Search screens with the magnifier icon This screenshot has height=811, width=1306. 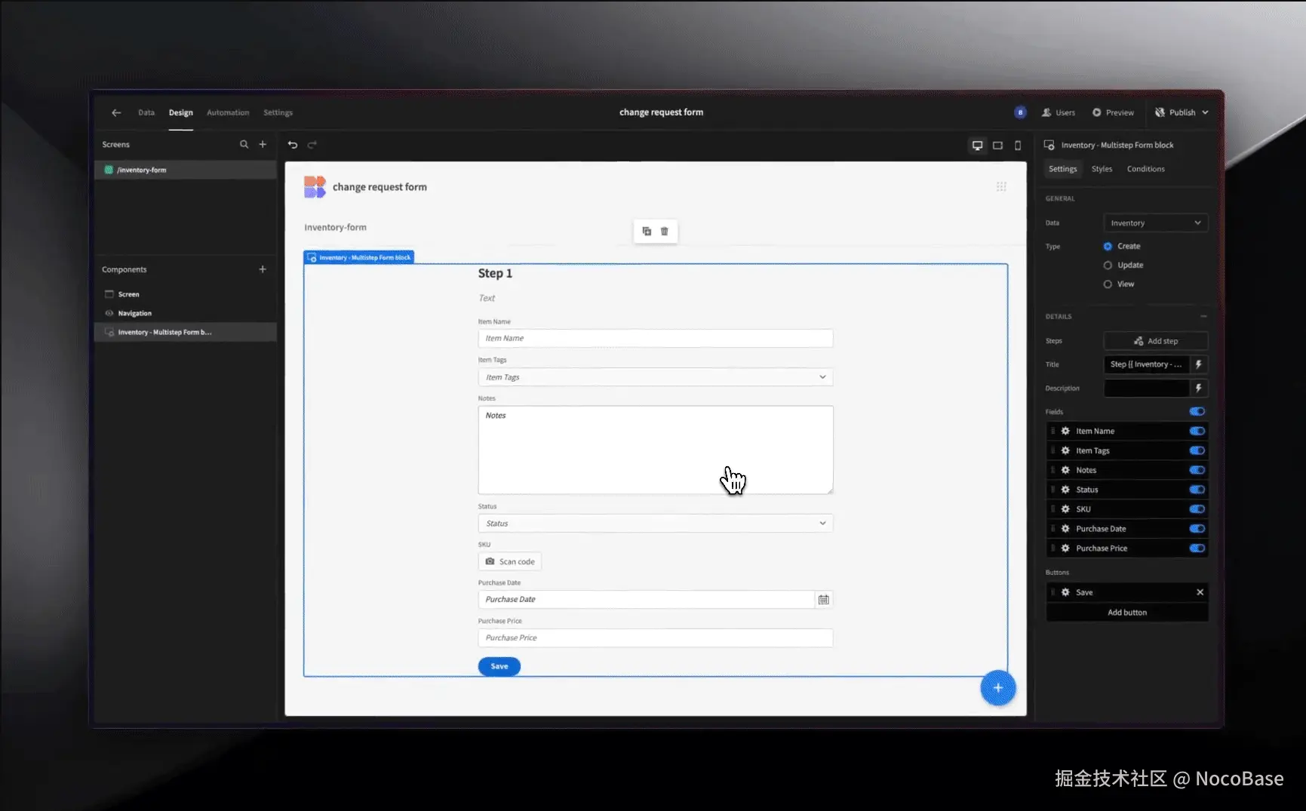[x=244, y=144]
